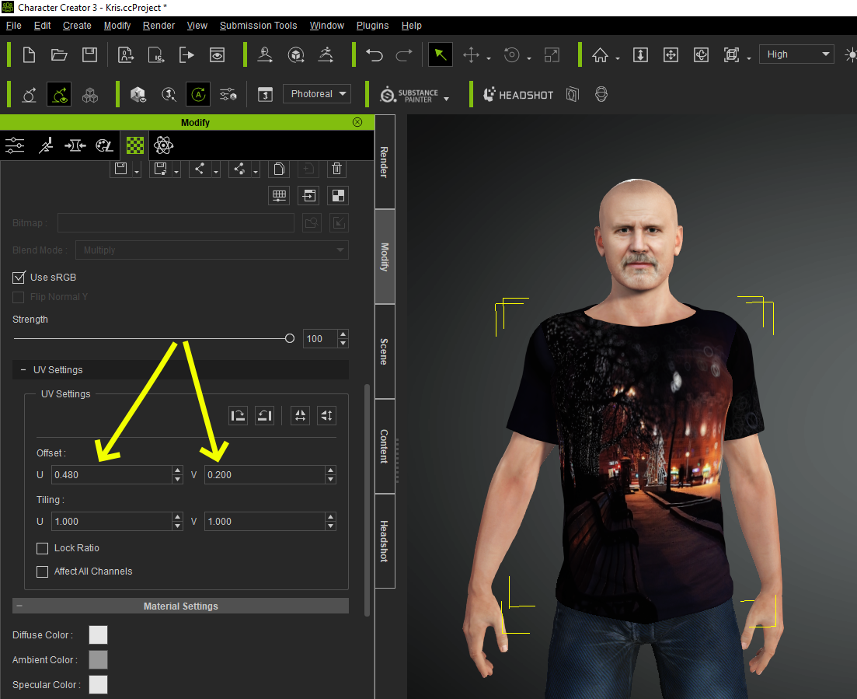The height and width of the screenshot is (699, 857).
Task: Click the trash delete icon in Modify panel
Action: pyautogui.click(x=336, y=169)
